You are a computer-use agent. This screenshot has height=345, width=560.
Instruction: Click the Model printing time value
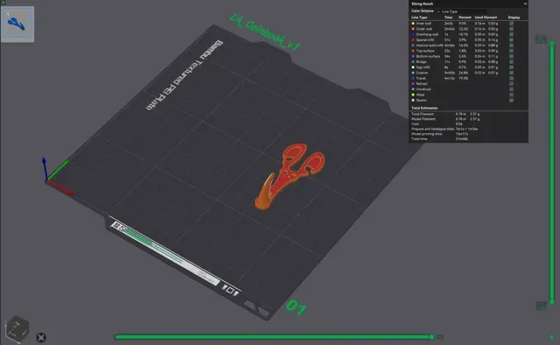(x=461, y=134)
